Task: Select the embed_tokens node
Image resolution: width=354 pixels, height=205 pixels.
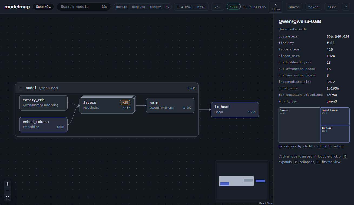Action: (43, 125)
